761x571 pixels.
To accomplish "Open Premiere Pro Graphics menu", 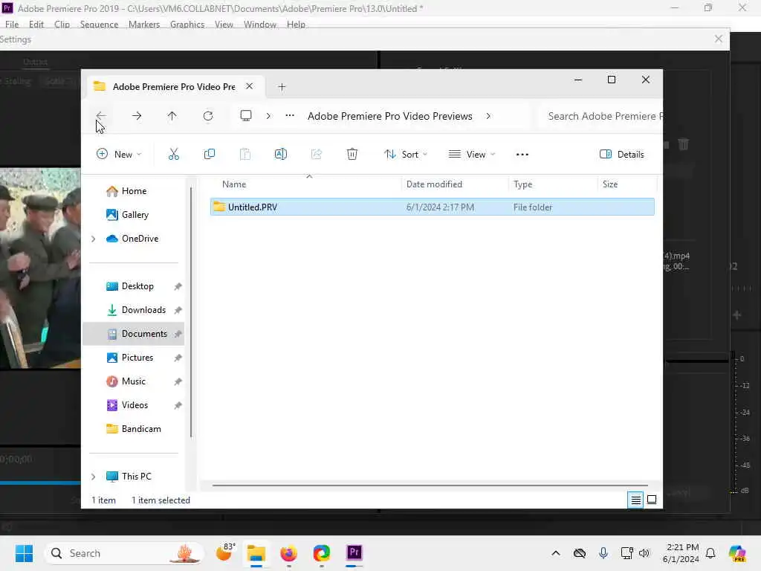I will [187, 25].
